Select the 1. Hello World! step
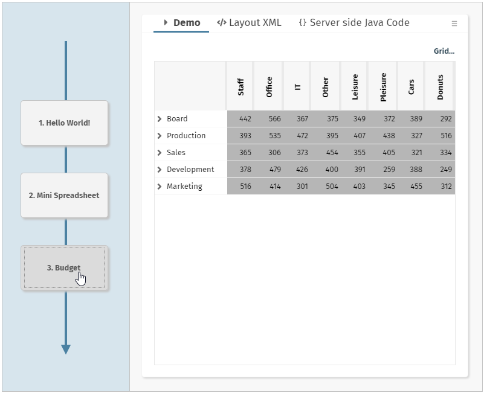The image size is (484, 393). click(64, 123)
